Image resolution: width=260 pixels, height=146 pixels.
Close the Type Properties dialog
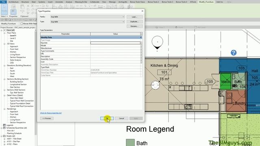(x=142, y=11)
